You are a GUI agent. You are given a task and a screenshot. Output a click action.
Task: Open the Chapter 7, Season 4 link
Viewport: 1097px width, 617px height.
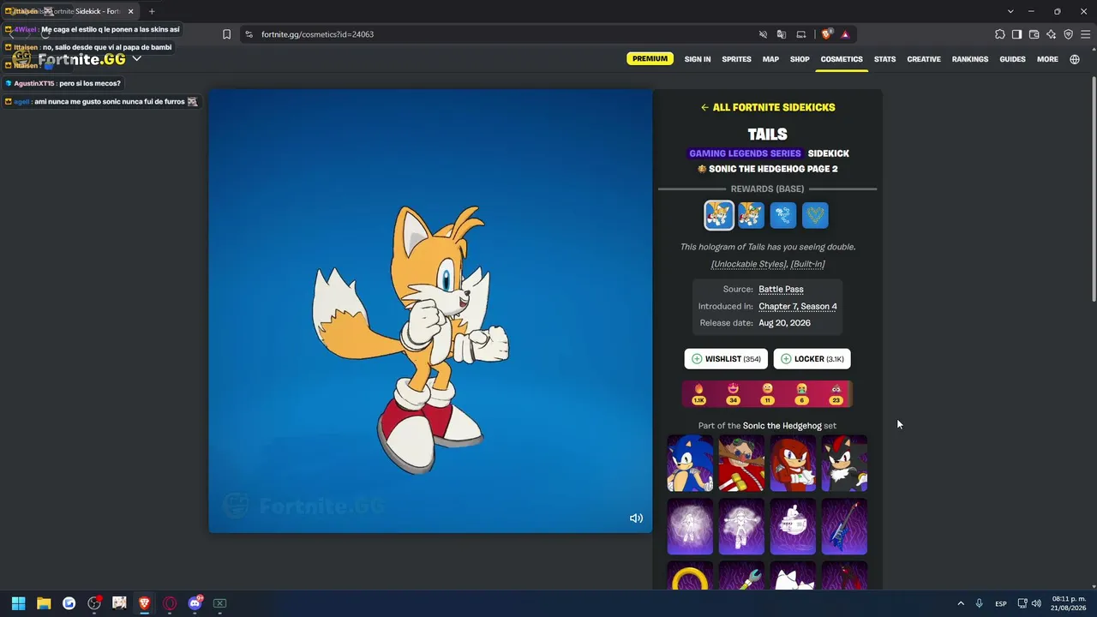tap(798, 306)
